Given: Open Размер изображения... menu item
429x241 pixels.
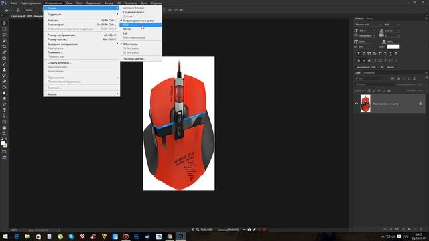Looking at the screenshot, I should point(82,35).
